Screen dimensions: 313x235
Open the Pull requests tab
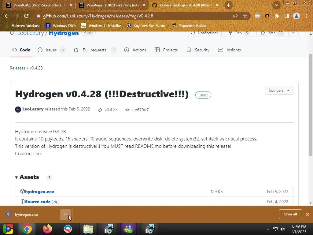tap(95, 50)
